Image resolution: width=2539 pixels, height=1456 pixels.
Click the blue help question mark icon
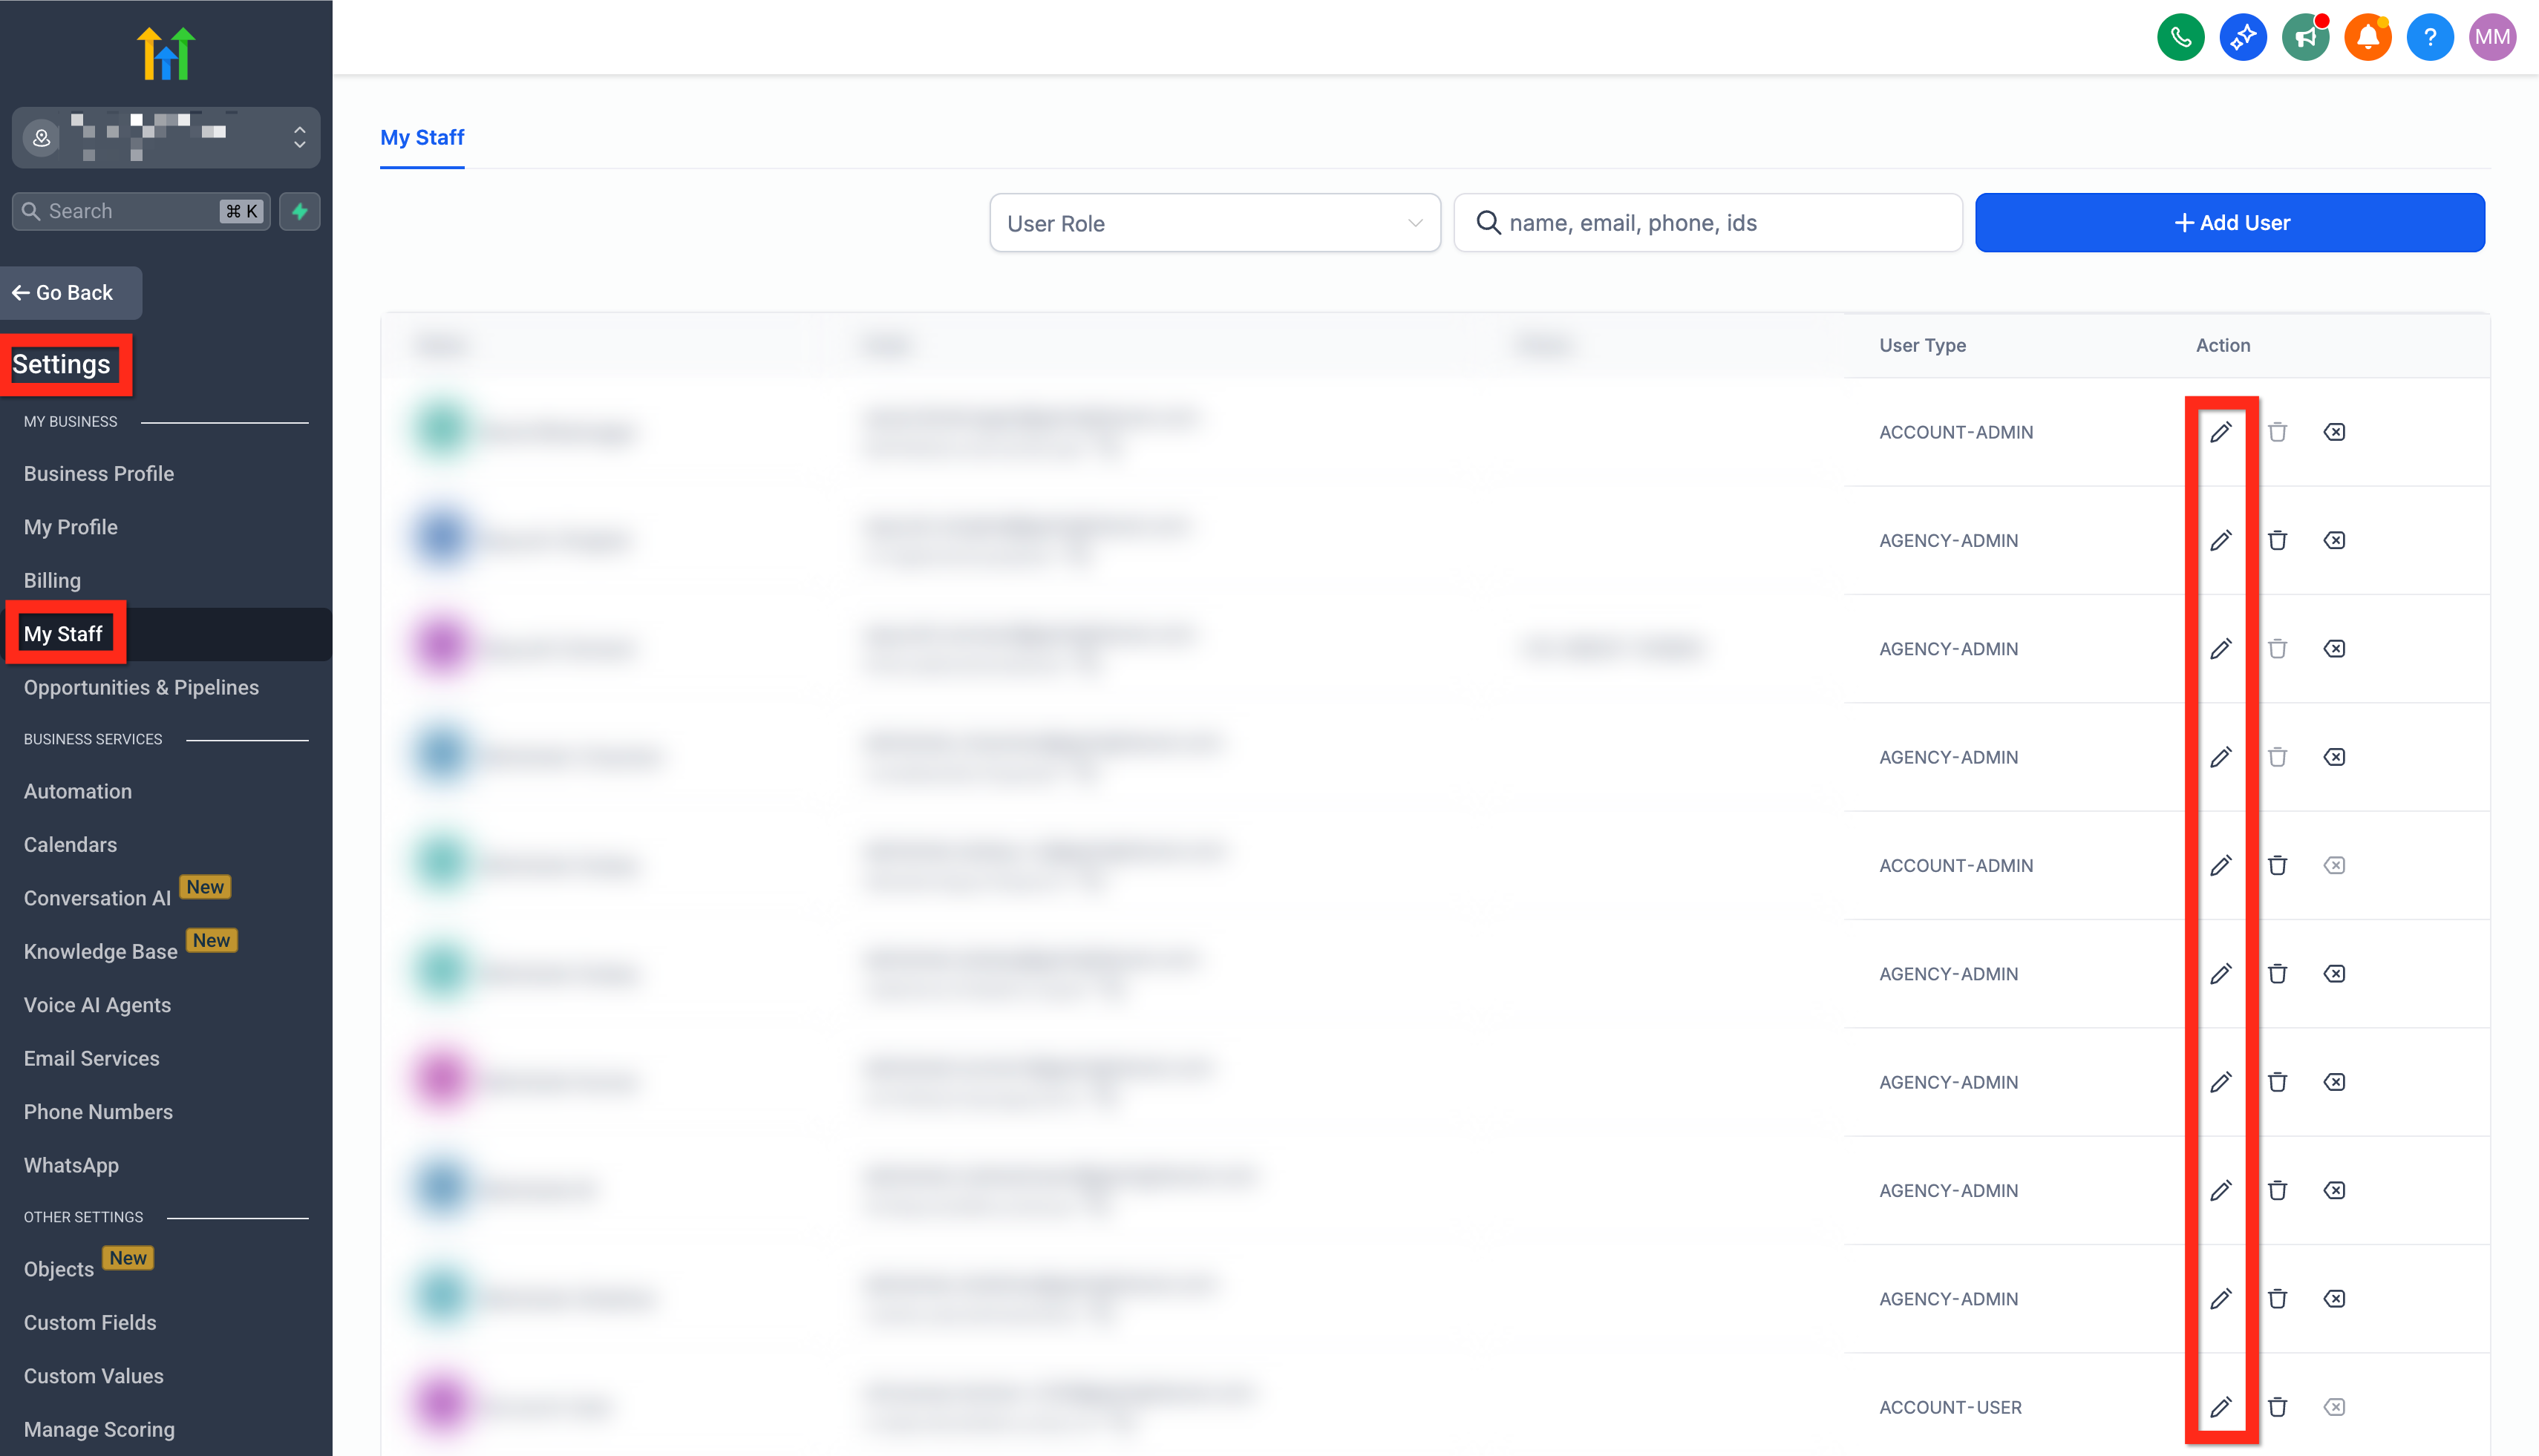(x=2429, y=38)
